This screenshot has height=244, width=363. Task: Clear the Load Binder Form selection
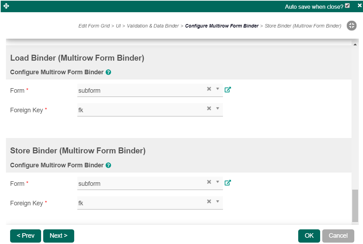pyautogui.click(x=209, y=89)
